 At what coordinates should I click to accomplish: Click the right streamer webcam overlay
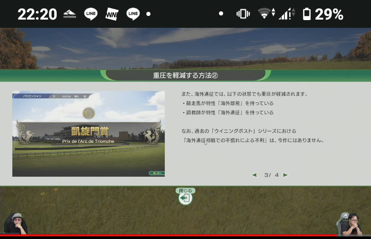[x=350, y=224]
